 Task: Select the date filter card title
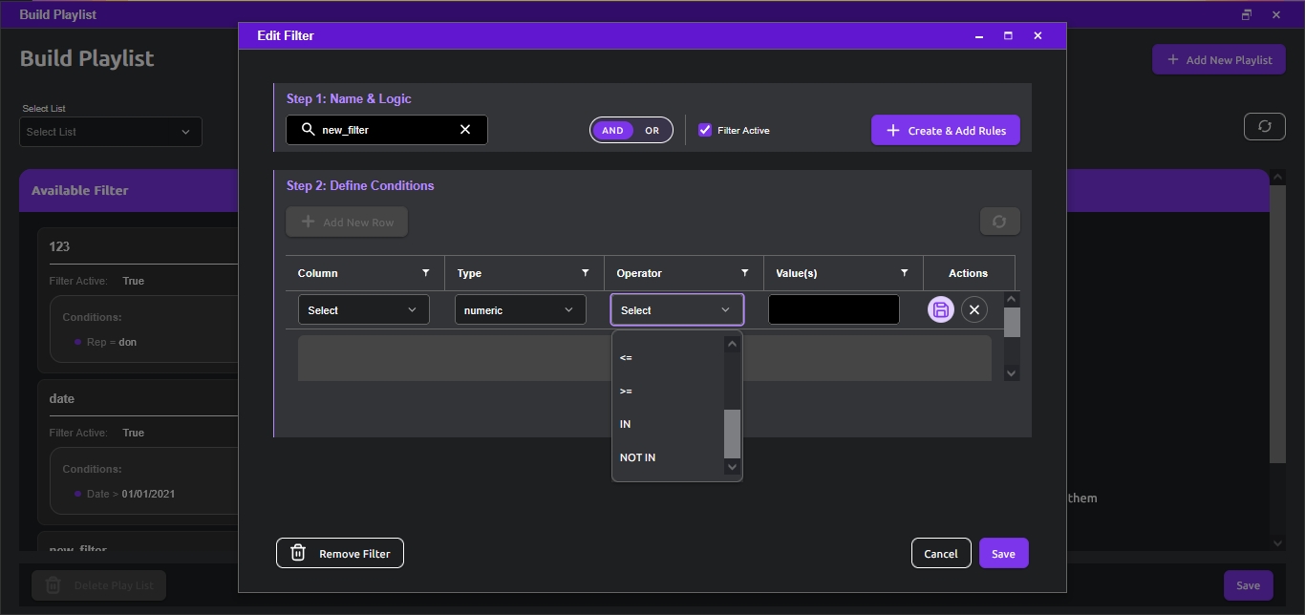click(62, 398)
